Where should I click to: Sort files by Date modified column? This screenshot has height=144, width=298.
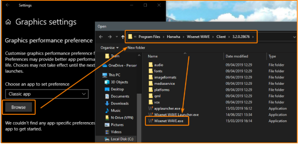pos(237,56)
